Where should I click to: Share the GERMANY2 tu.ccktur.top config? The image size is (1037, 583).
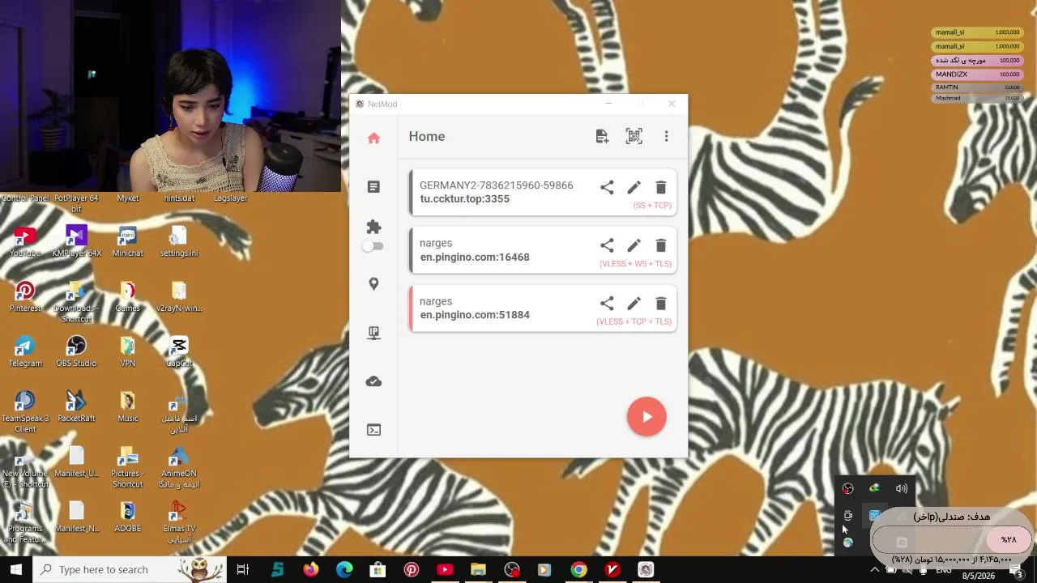(x=607, y=188)
